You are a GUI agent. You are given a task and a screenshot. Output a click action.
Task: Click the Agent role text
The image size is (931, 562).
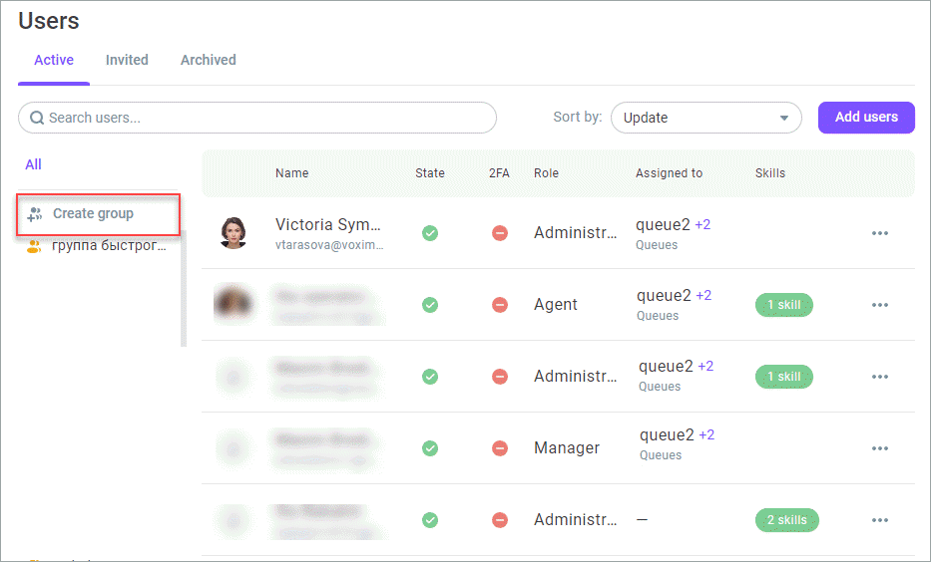(x=555, y=305)
